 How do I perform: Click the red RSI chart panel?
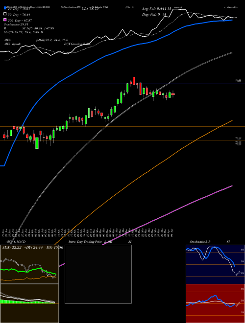215,303
